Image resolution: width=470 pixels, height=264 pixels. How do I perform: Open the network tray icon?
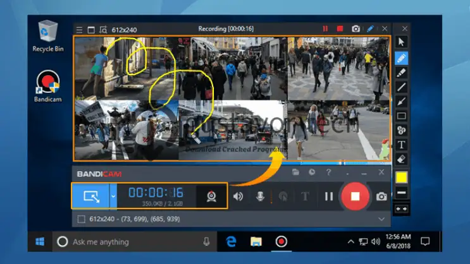(363, 241)
